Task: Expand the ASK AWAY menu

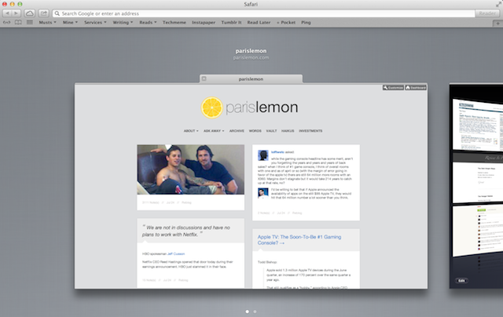Action: [x=214, y=131]
